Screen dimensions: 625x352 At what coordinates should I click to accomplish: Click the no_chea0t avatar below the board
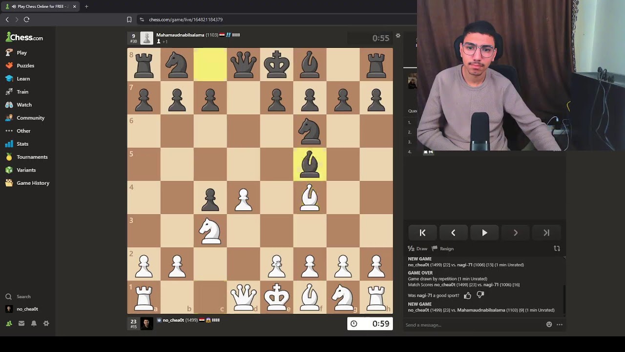(146, 323)
